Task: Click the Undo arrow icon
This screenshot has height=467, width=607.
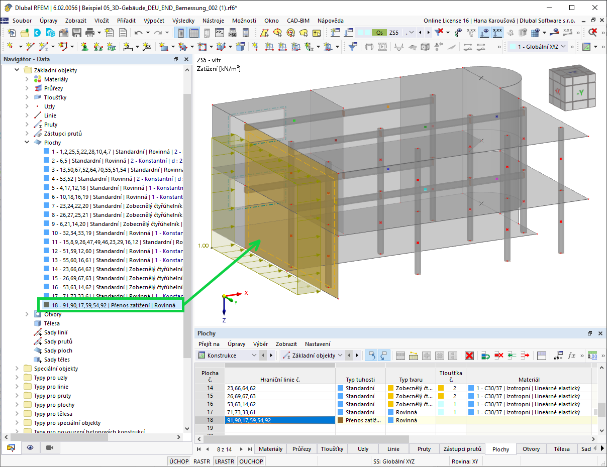Action: point(139,33)
